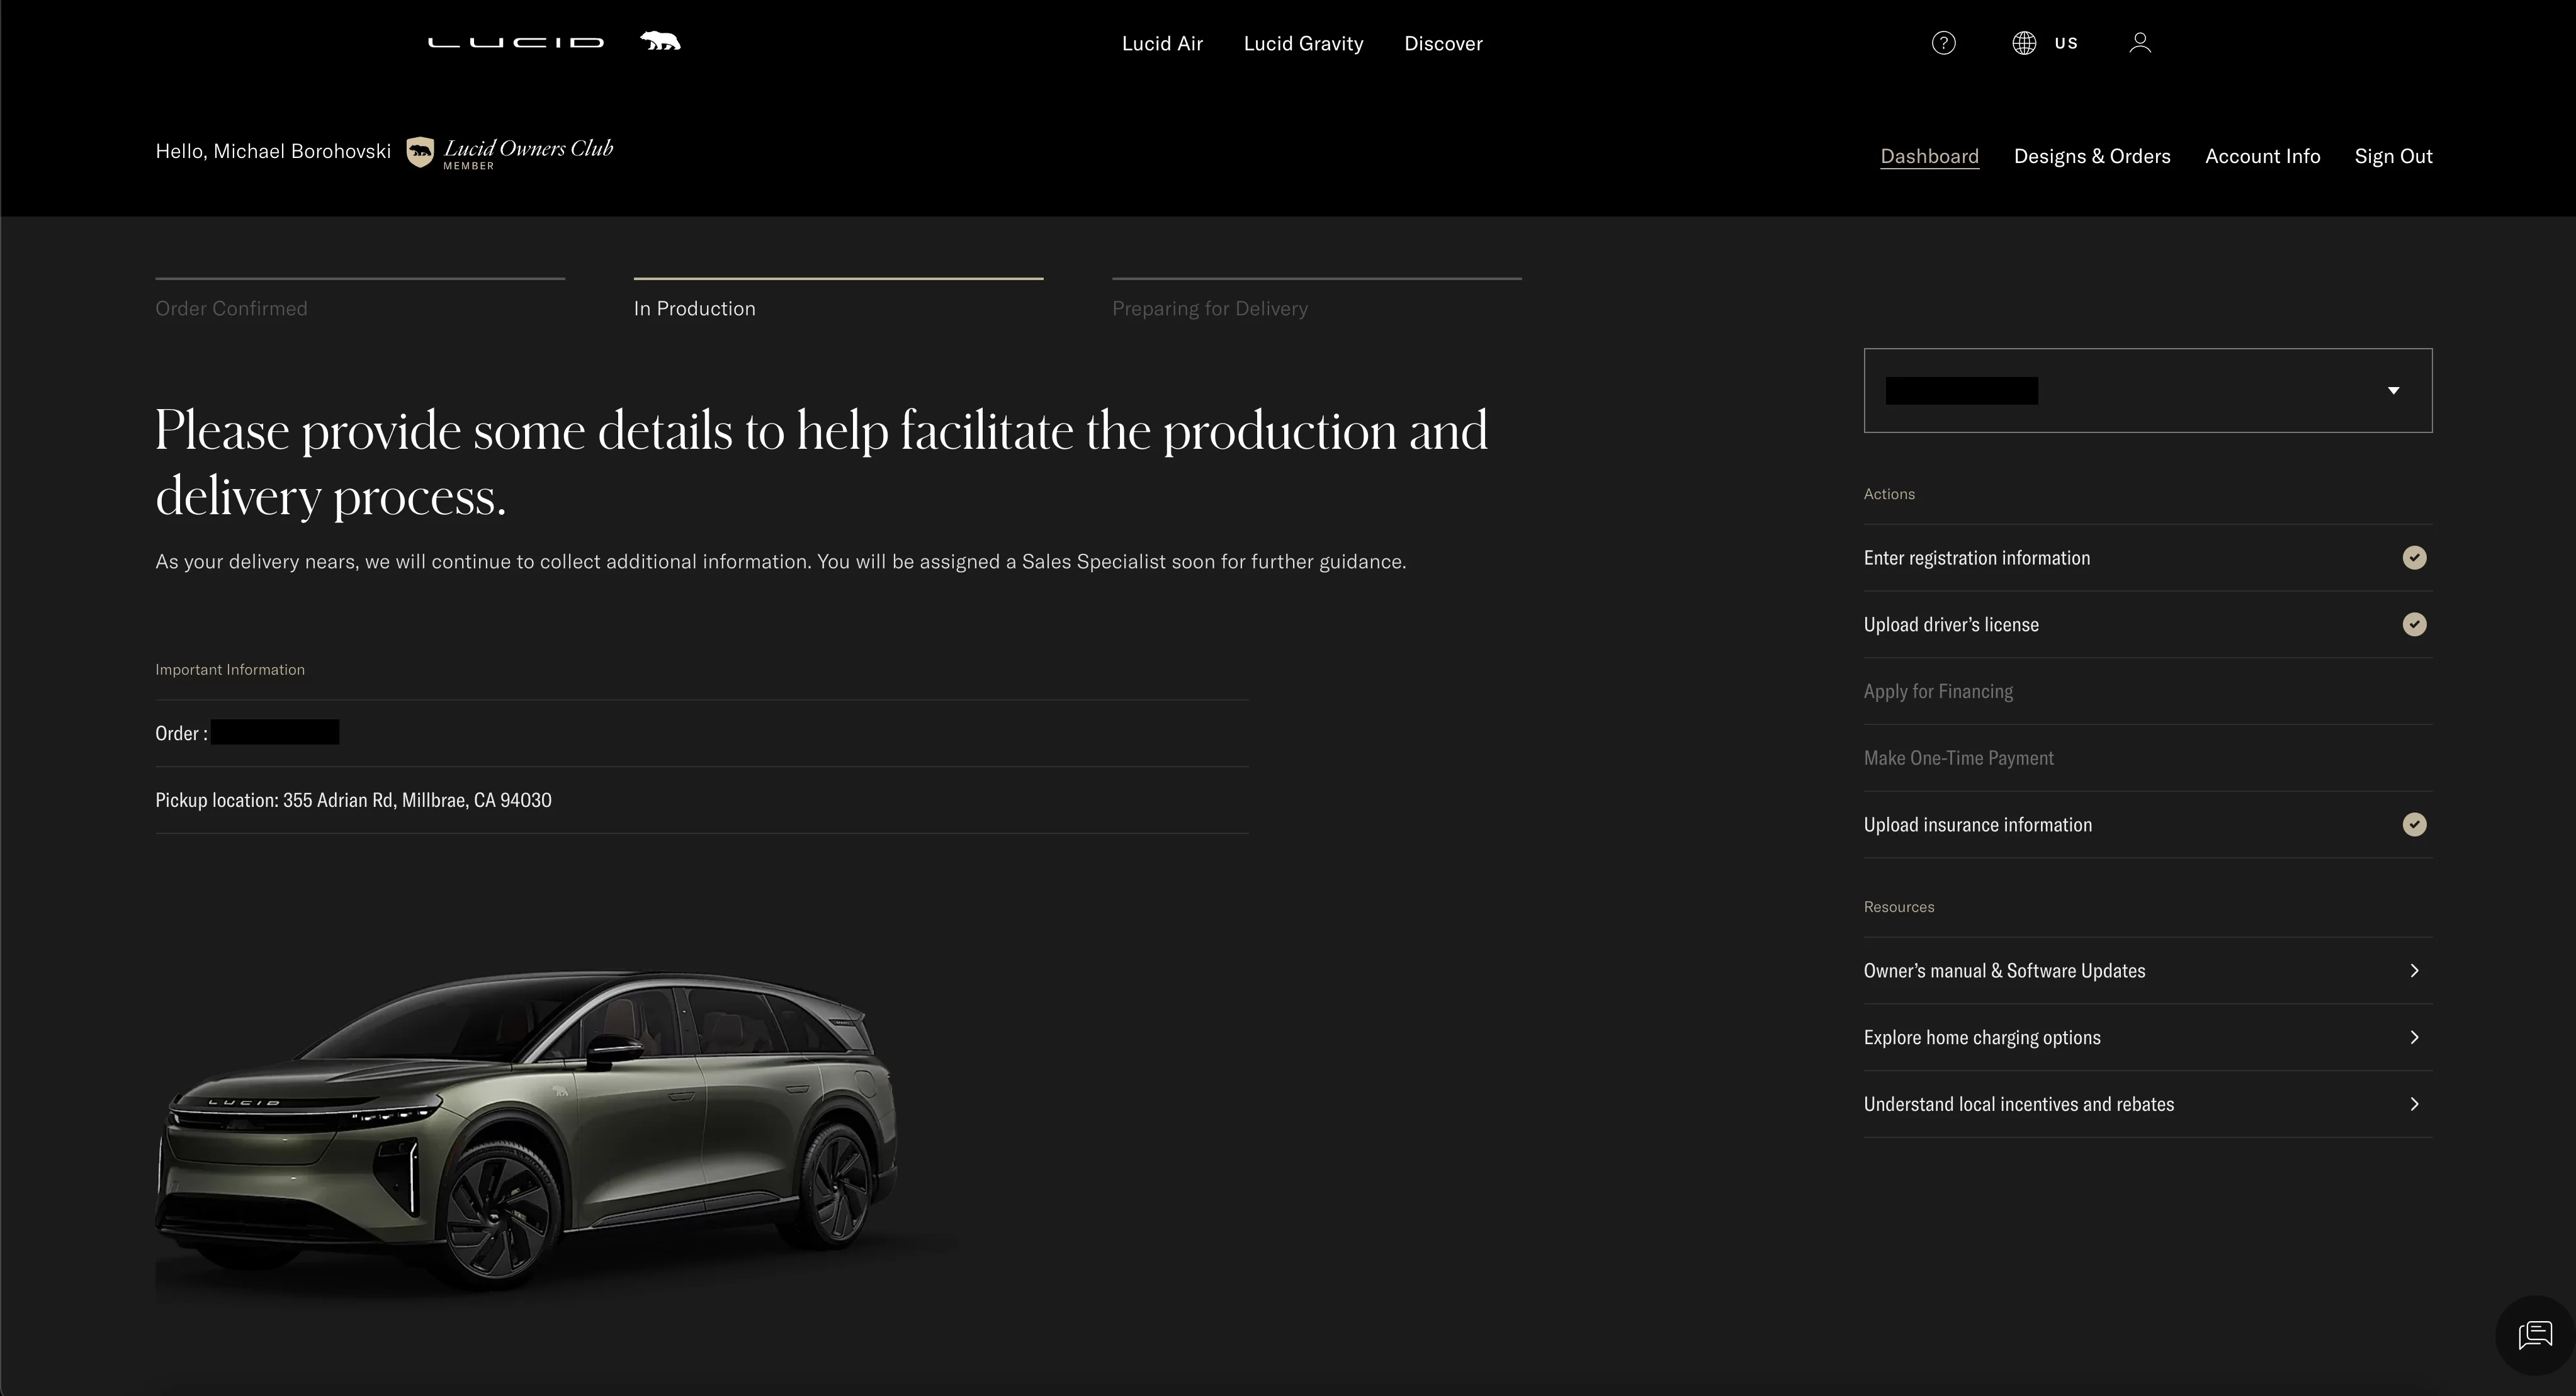The image size is (2576, 1396).
Task: Click the Lucid Owners Club badge icon
Action: [x=420, y=153]
